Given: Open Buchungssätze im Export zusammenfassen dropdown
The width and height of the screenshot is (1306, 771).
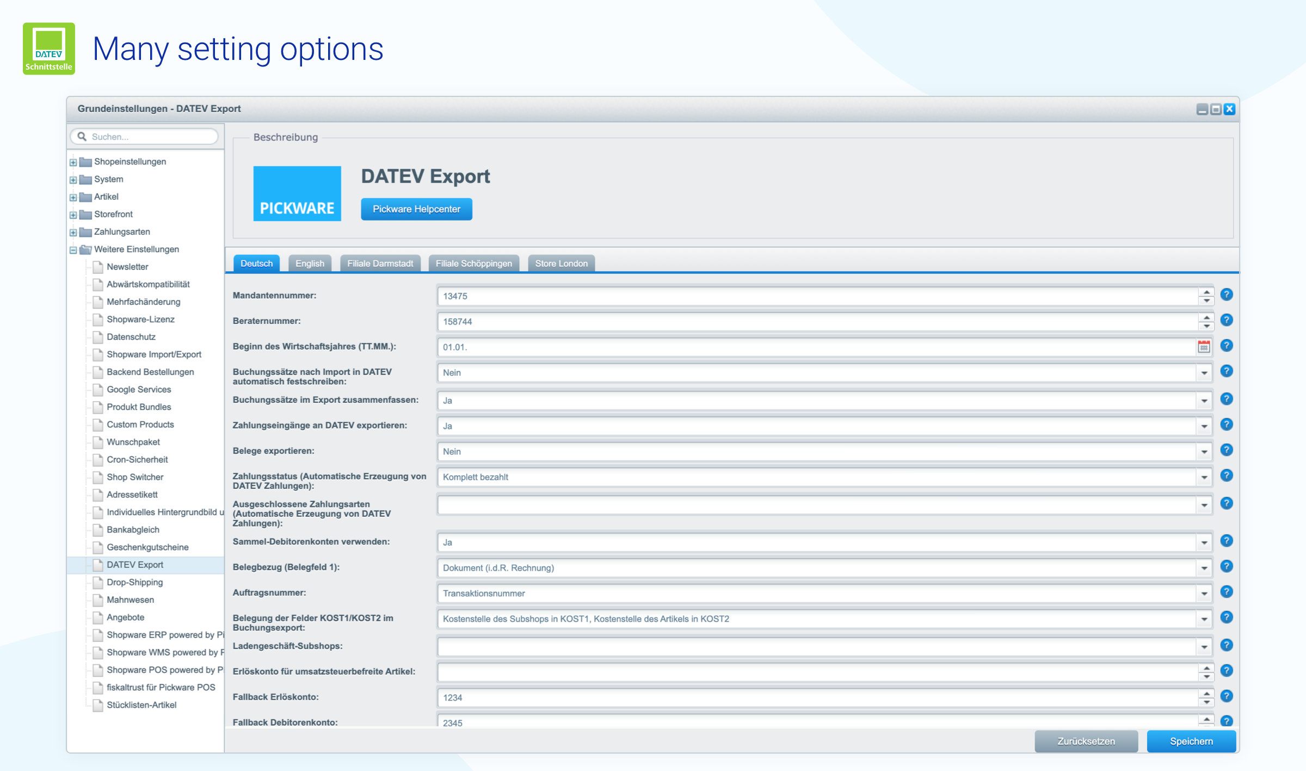Looking at the screenshot, I should click(1204, 401).
